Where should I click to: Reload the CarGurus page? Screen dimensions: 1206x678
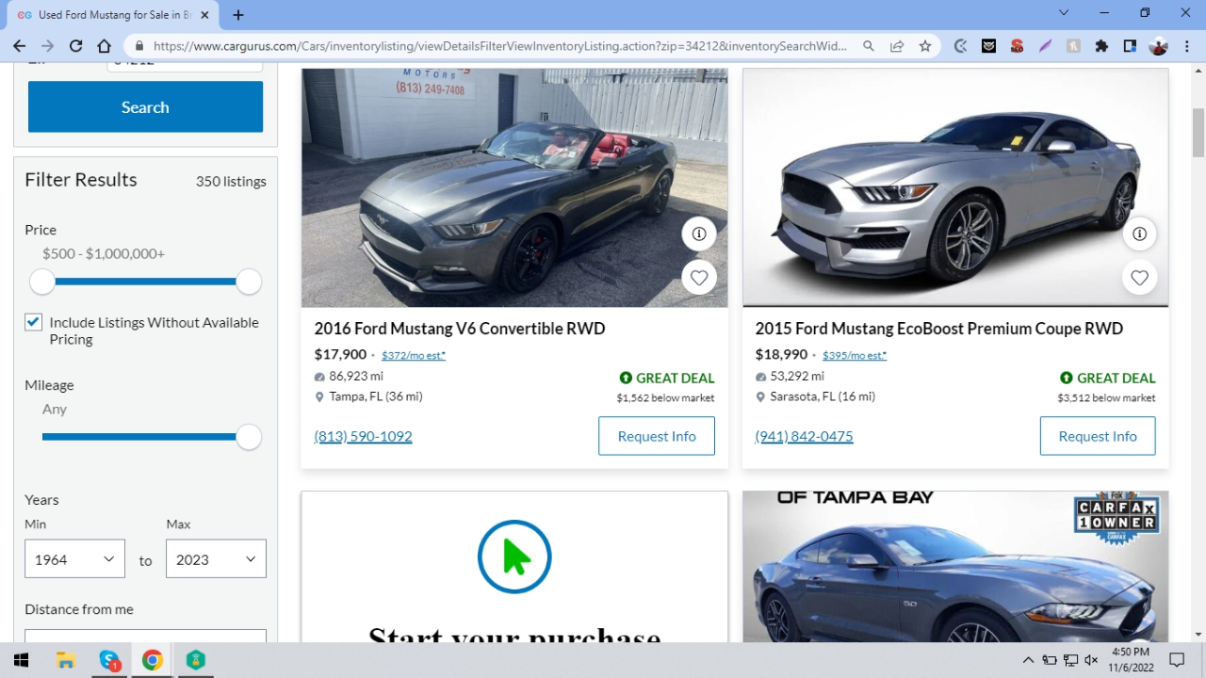(x=75, y=45)
